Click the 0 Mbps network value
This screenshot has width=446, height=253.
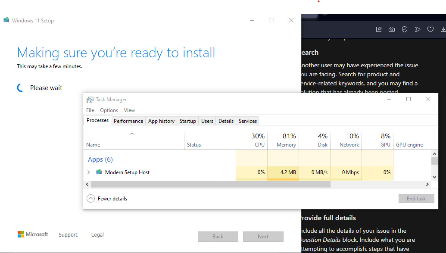click(x=350, y=172)
